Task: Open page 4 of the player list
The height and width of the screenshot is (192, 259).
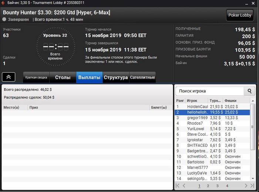Action: click(x=227, y=186)
